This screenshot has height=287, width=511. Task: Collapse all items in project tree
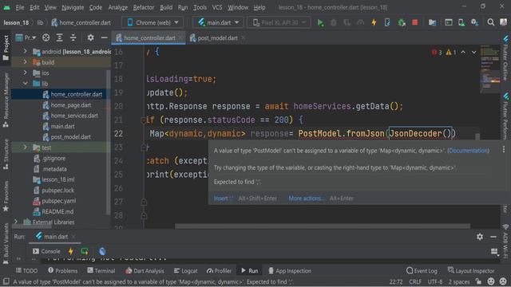click(x=73, y=37)
